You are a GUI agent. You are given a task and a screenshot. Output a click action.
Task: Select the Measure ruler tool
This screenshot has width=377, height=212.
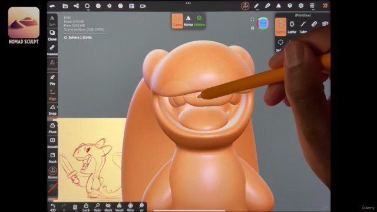314,24
